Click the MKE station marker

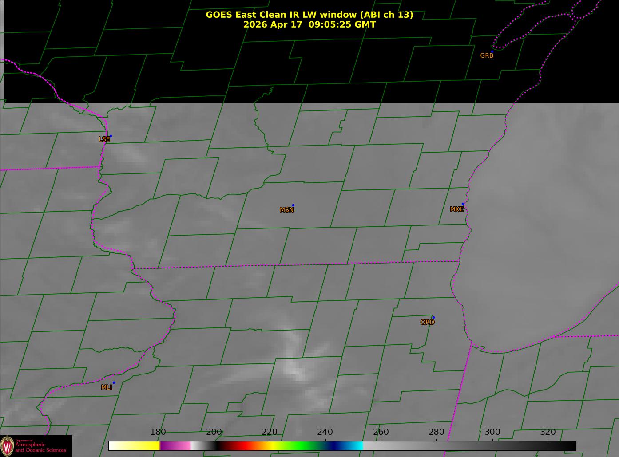click(x=463, y=204)
